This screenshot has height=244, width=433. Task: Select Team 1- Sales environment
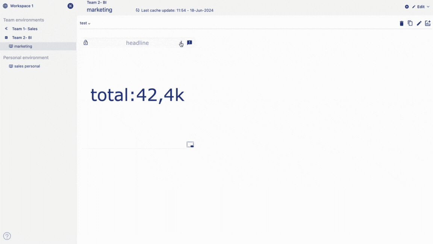point(24,29)
